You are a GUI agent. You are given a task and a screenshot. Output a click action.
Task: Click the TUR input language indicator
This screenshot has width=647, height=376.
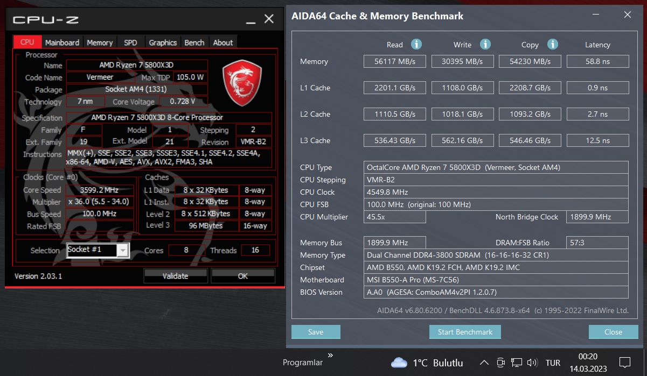point(553,363)
